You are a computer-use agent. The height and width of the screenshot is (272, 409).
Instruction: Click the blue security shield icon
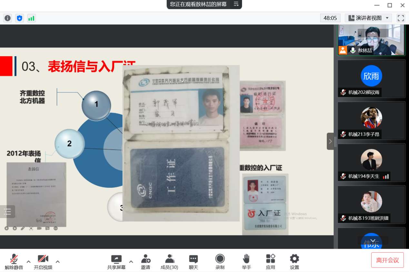click(x=19, y=18)
